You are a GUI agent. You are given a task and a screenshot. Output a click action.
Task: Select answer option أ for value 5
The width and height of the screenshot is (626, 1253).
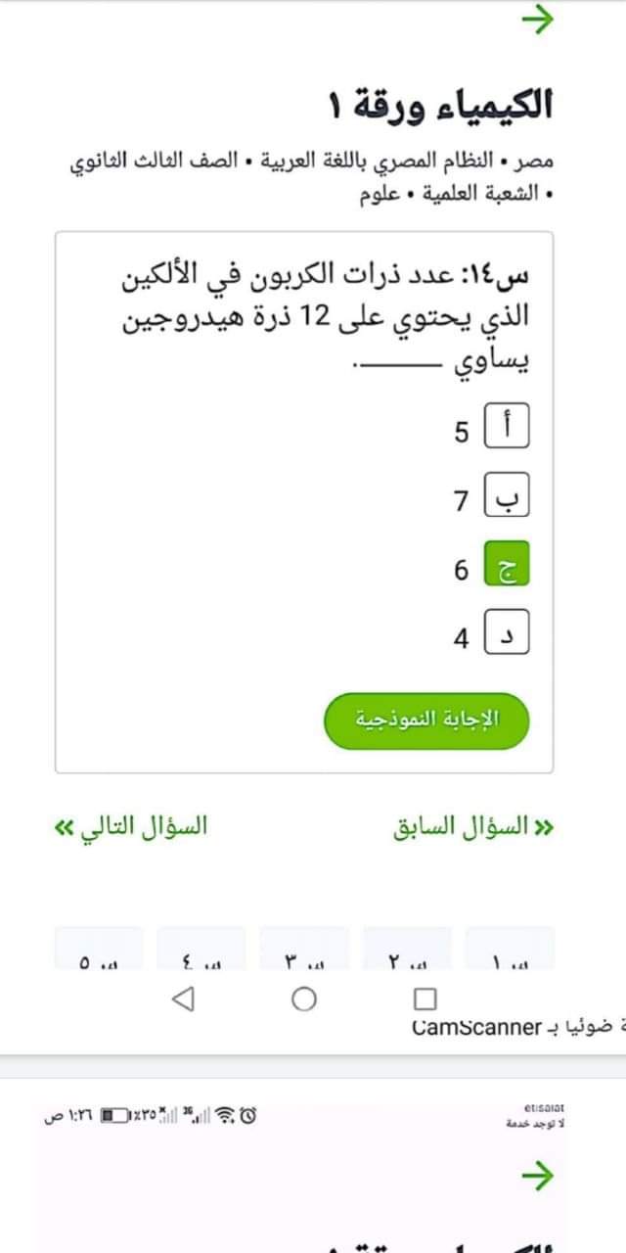[508, 426]
